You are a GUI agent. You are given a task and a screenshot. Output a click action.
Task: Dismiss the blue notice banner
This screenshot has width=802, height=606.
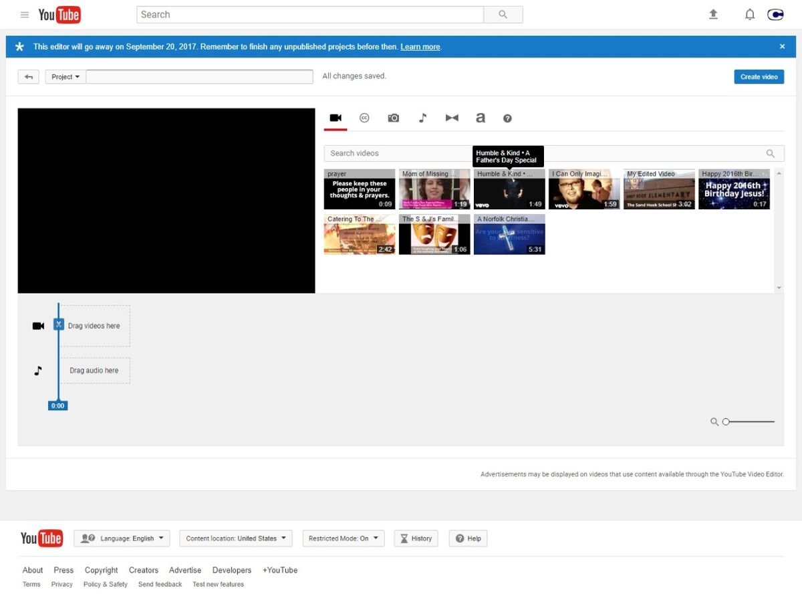coord(782,47)
